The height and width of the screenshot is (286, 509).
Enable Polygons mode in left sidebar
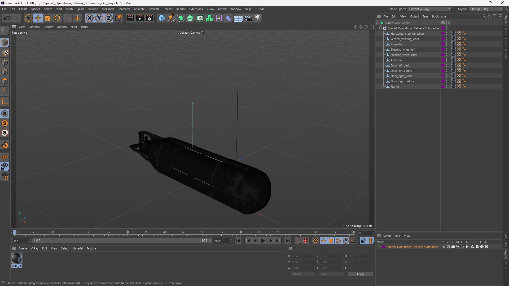click(x=5, y=81)
